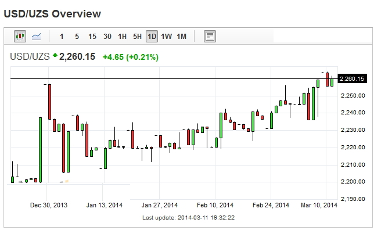The width and height of the screenshot is (374, 230).
Task: Switch chart to 1W weekly timeframe
Action: 167,37
